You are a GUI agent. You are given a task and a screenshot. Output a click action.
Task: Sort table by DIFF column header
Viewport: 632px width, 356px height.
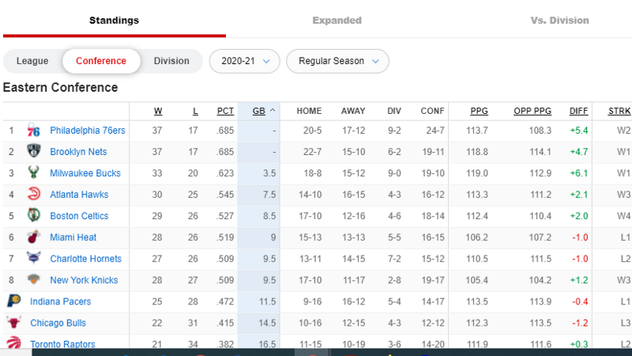[578, 111]
